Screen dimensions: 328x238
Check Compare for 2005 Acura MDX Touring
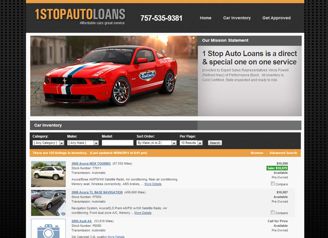point(272,184)
